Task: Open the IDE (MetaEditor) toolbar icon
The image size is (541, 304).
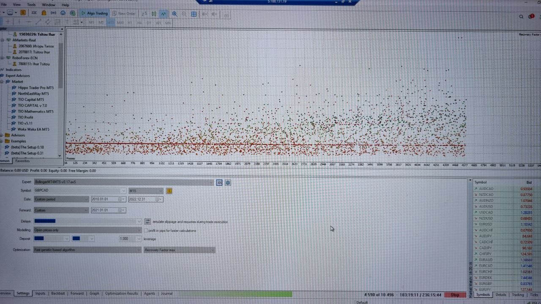Action: (x=34, y=13)
